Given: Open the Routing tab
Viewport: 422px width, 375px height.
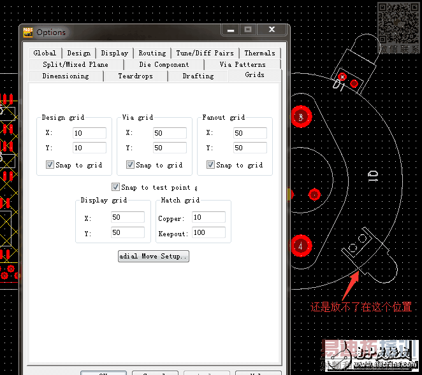Looking at the screenshot, I should [152, 53].
